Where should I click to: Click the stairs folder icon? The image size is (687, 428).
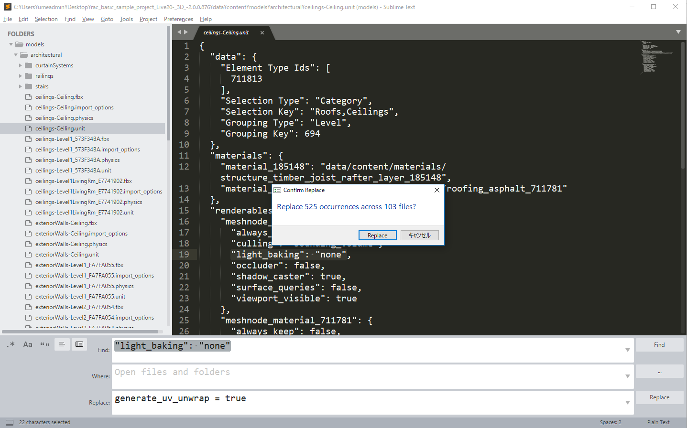(29, 86)
